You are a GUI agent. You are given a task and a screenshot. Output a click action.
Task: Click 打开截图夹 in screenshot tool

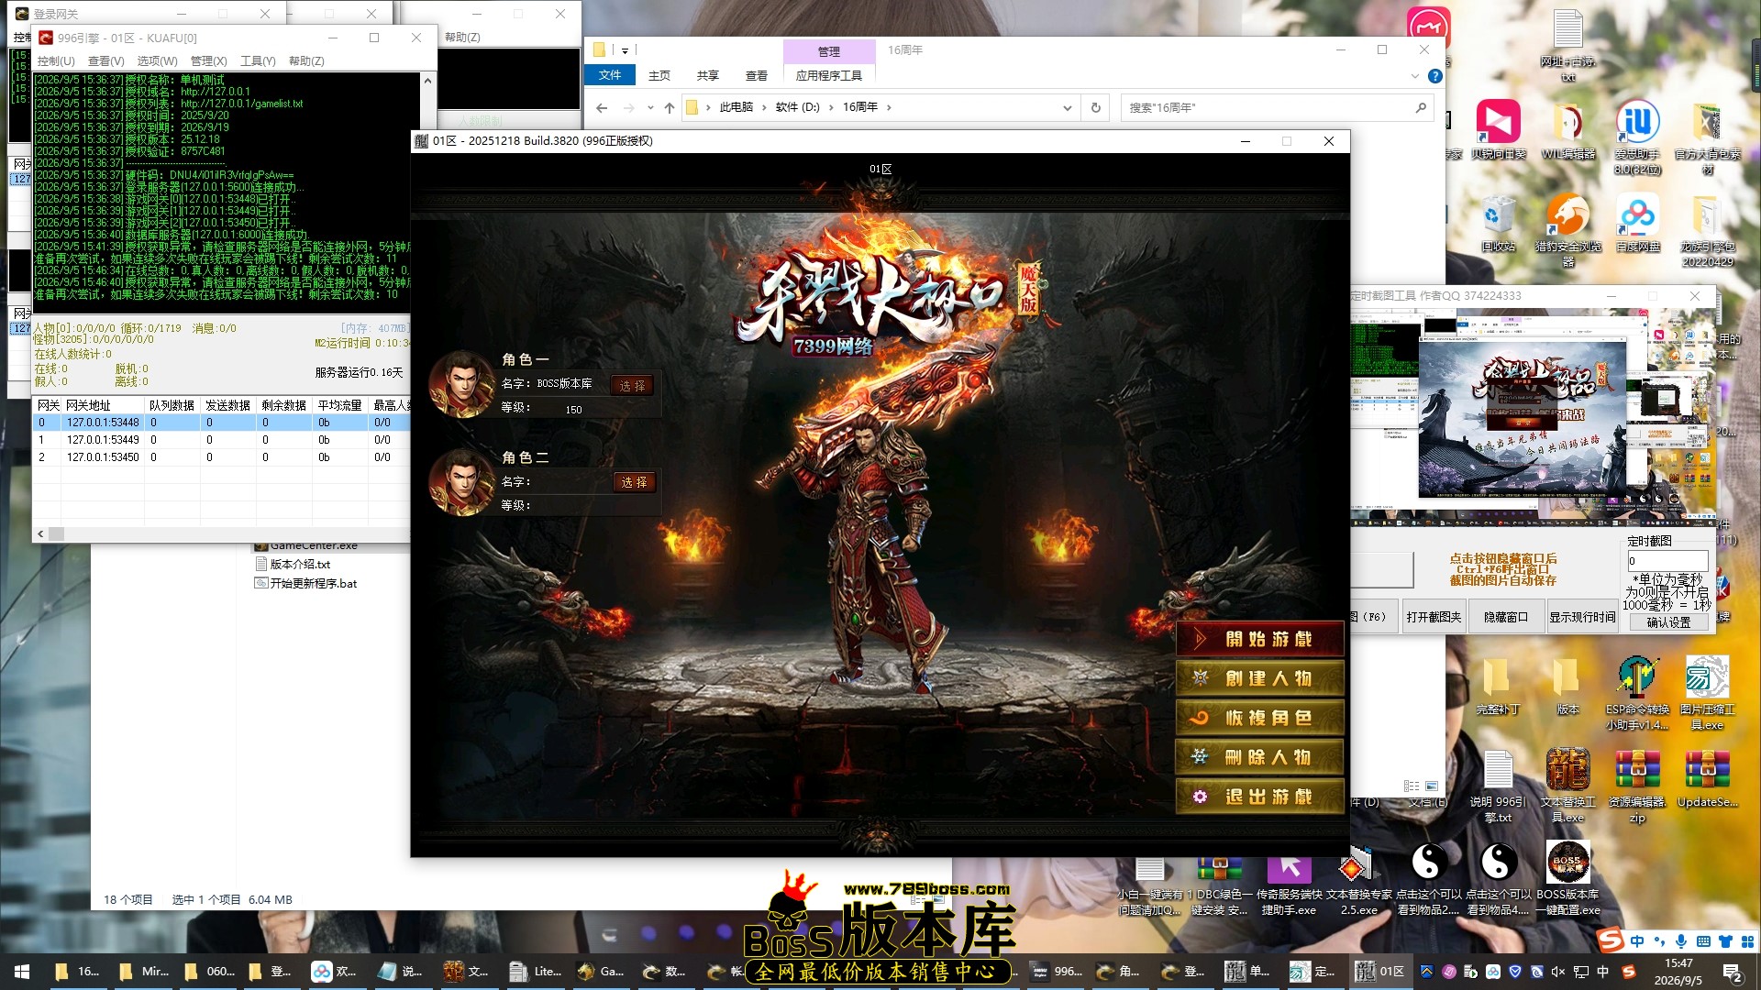click(x=1434, y=617)
